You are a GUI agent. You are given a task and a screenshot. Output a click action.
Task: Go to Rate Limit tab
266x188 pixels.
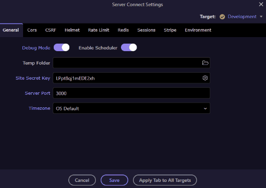(98, 30)
